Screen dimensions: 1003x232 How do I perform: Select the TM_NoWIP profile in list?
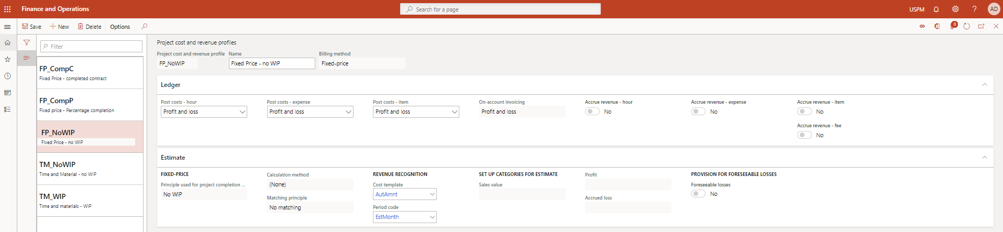tap(90, 169)
